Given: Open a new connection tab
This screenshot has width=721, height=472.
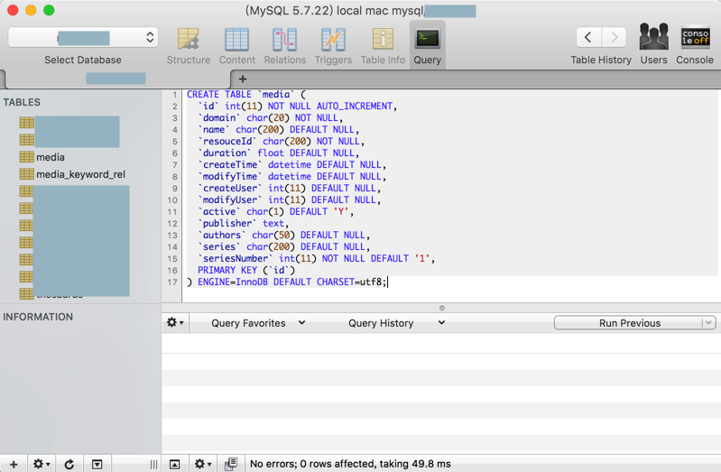Looking at the screenshot, I should pyautogui.click(x=242, y=79).
